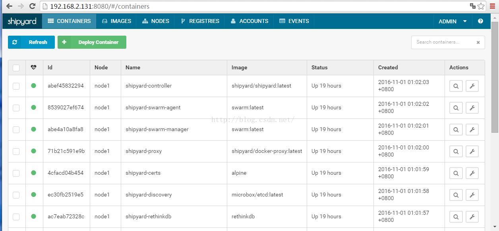Reload the page using browser reload icon

point(33,6)
